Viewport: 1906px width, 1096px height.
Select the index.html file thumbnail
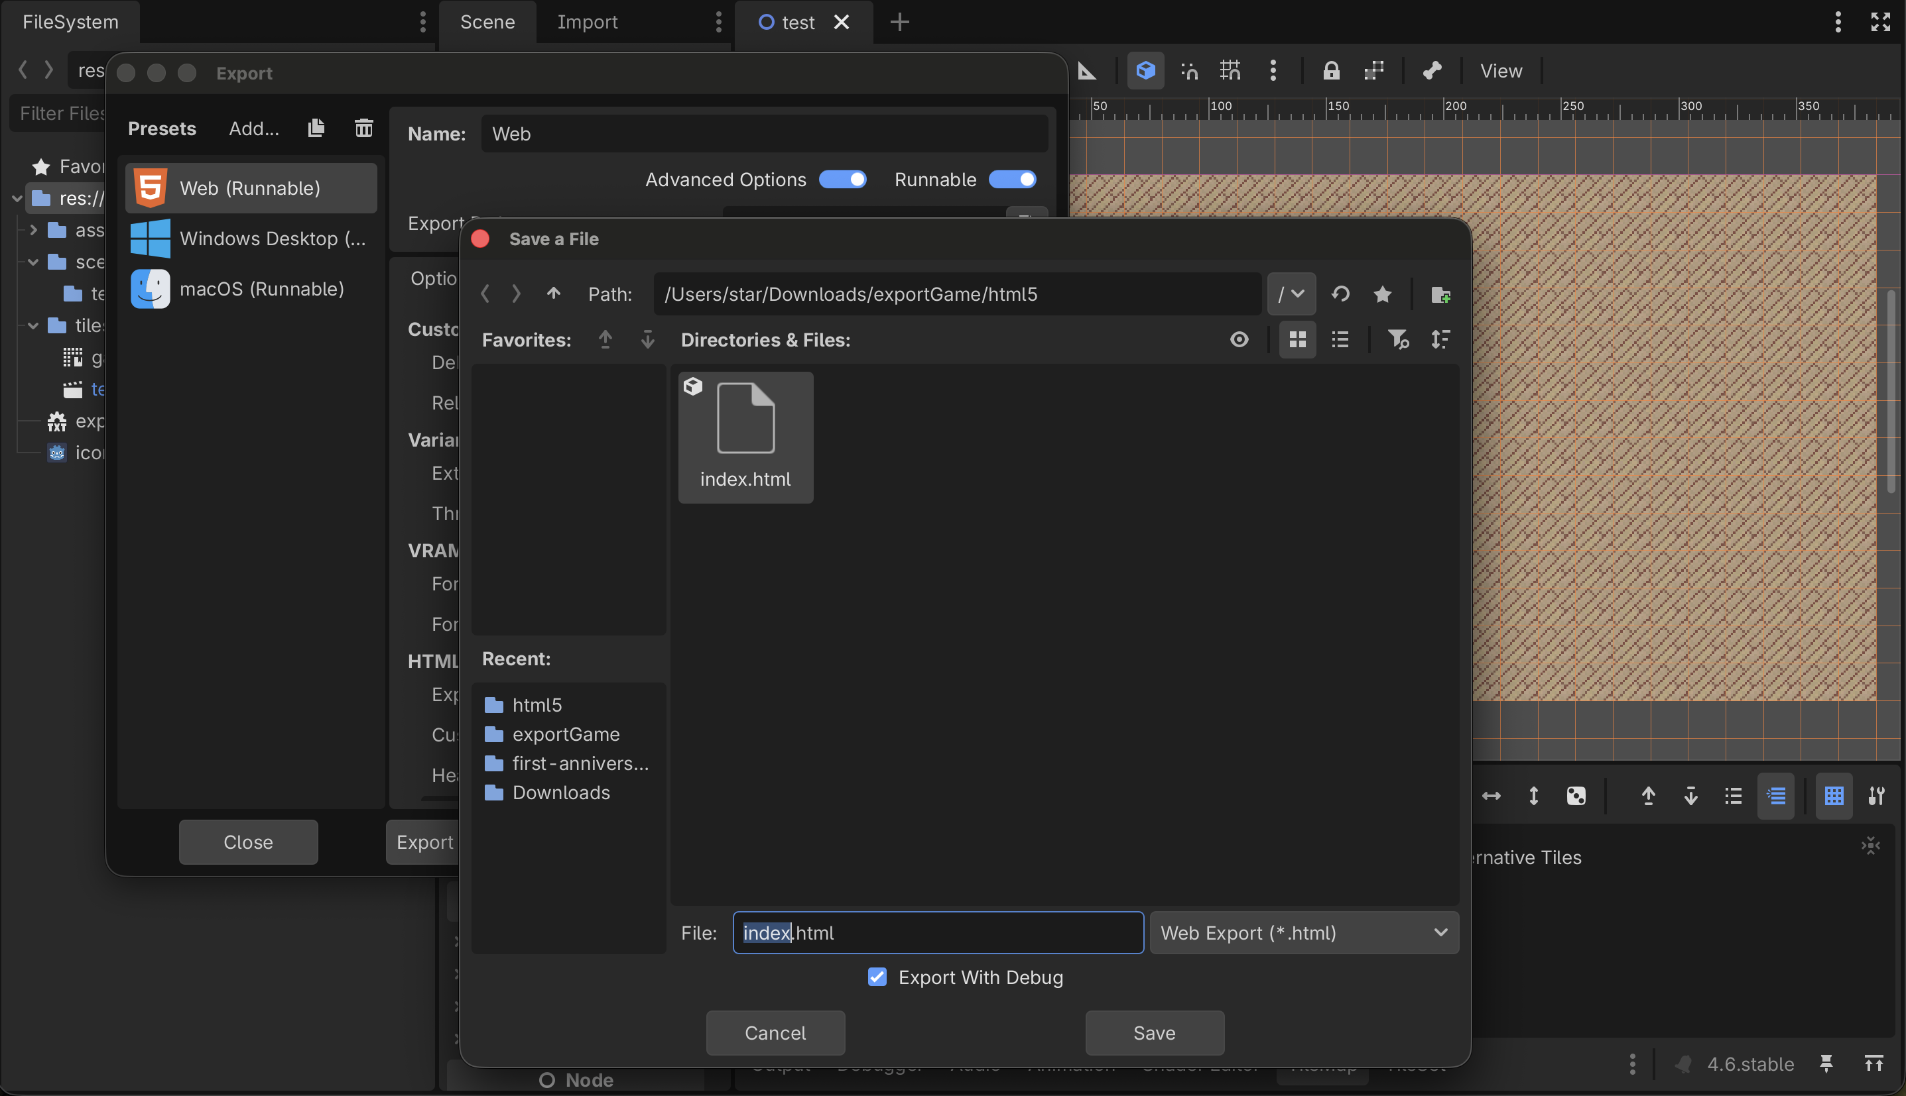[744, 437]
